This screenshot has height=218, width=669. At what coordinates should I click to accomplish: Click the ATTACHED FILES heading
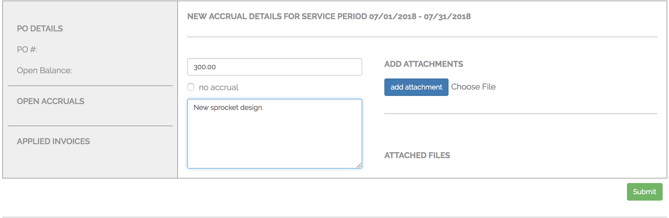[x=417, y=155]
